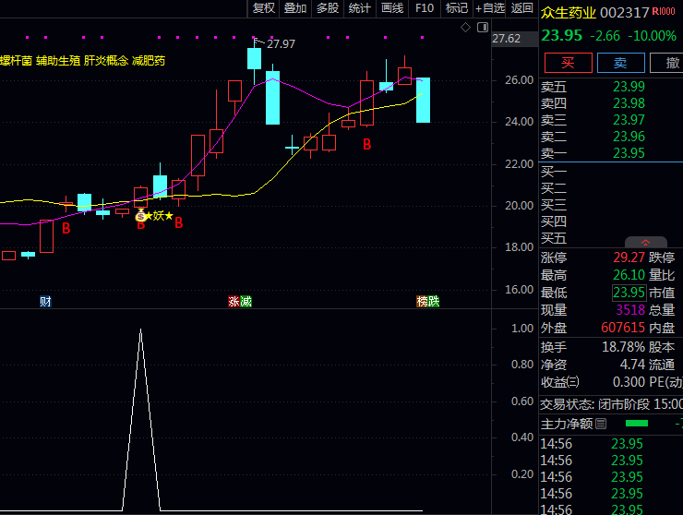Select the 卖三 price 23.97

(629, 120)
